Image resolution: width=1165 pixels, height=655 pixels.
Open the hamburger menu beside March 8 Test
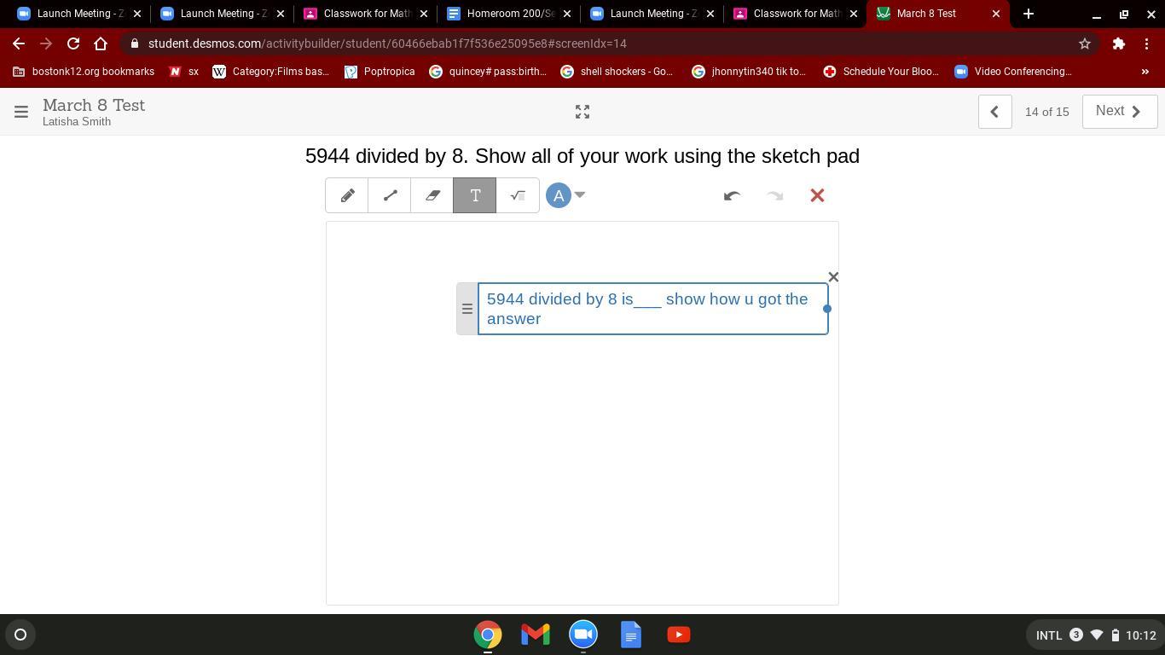(x=21, y=112)
